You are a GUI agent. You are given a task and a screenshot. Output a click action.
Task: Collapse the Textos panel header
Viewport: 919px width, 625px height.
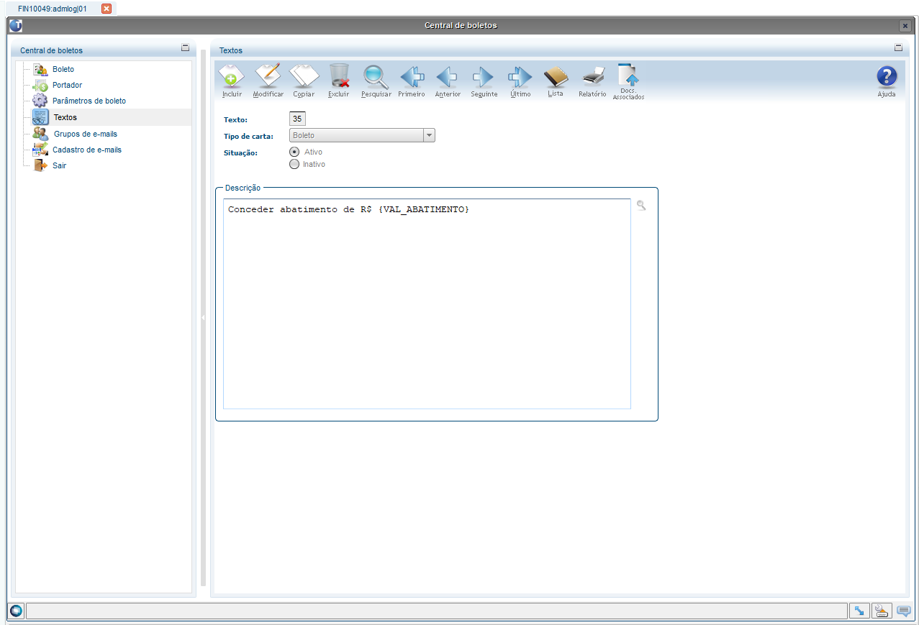pos(898,47)
